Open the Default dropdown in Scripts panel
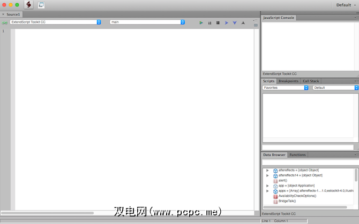Screen dimensions: 359x224 (x=335, y=88)
